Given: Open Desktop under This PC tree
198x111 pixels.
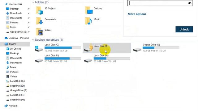Looking at the screenshot, I should [14, 53].
